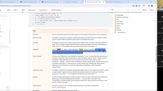Click the 'padding' argument name
Image resolution: width=163 pixels, height=91 pixels.
coord(36,50)
